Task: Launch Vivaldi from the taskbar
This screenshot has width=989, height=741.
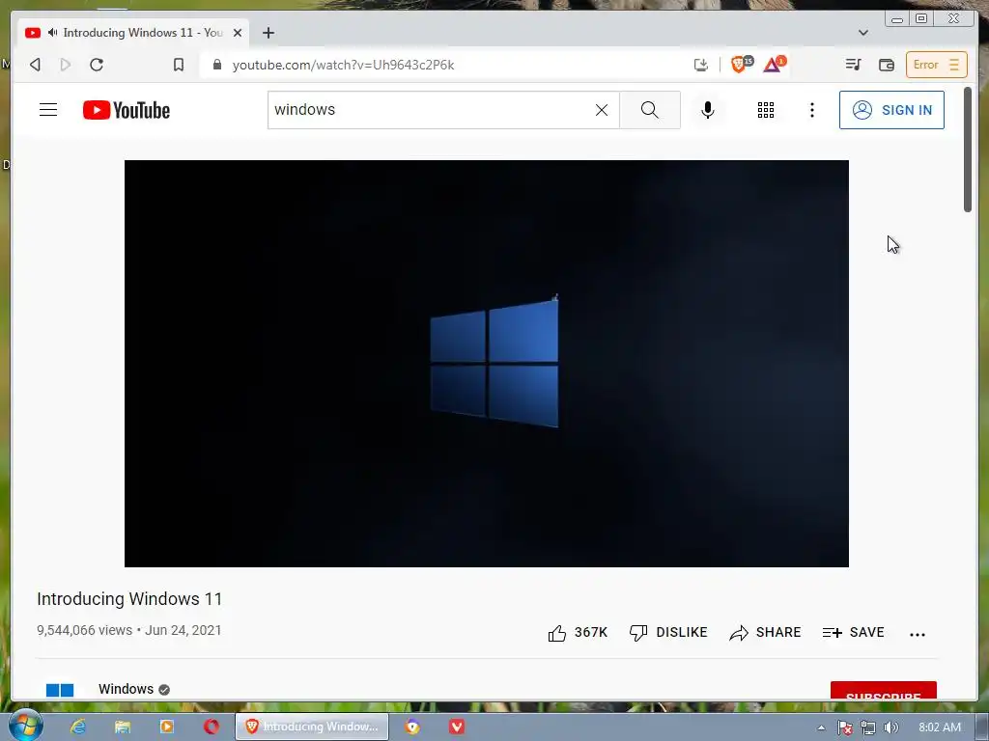Action: point(457,727)
